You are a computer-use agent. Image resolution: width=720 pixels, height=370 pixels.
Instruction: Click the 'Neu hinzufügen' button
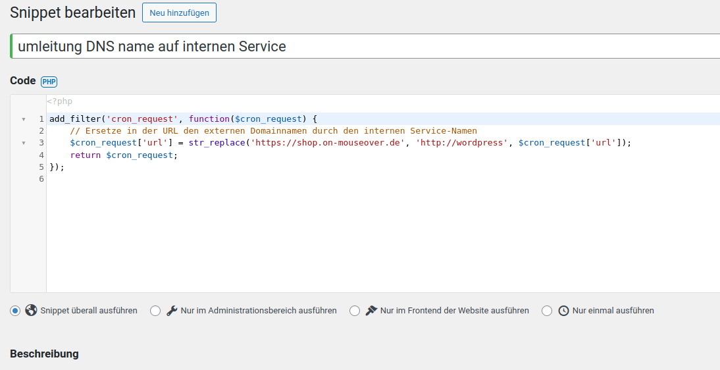point(179,13)
